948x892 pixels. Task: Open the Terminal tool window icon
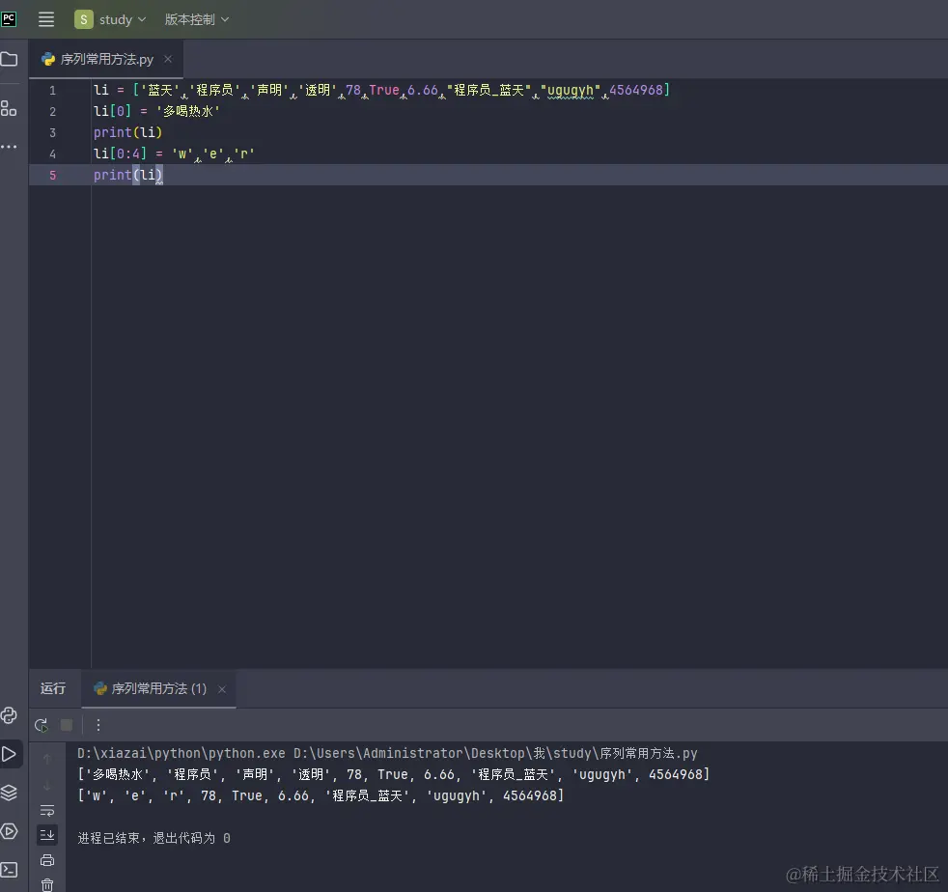coord(9,870)
